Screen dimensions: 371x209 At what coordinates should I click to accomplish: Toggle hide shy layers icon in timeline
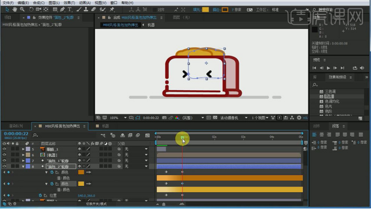click(122, 136)
